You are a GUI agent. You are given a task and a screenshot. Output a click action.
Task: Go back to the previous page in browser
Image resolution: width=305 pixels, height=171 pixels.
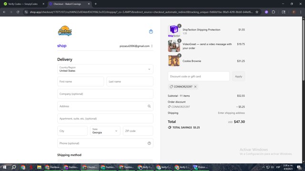click(4, 12)
